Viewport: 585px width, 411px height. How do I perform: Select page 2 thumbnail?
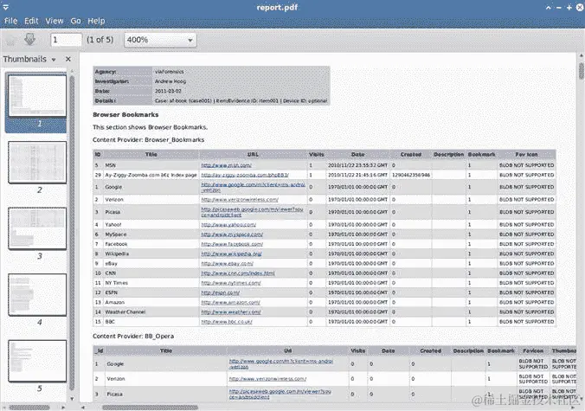point(37,163)
